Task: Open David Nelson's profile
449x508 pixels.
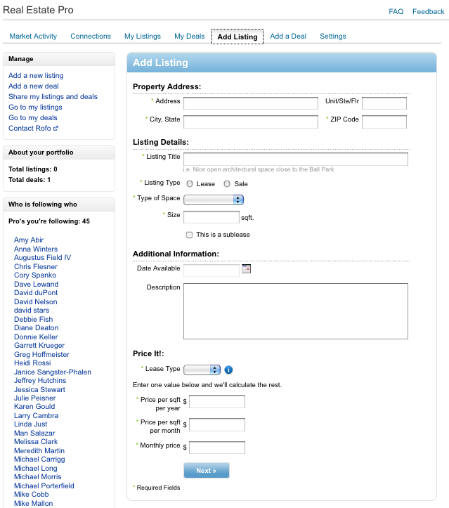Action: click(x=36, y=301)
